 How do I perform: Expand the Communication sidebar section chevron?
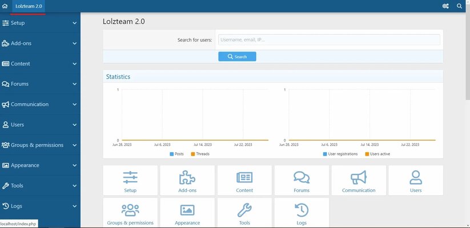coord(75,104)
